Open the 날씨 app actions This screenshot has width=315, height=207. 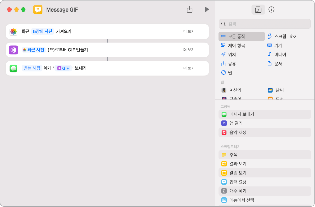276,90
